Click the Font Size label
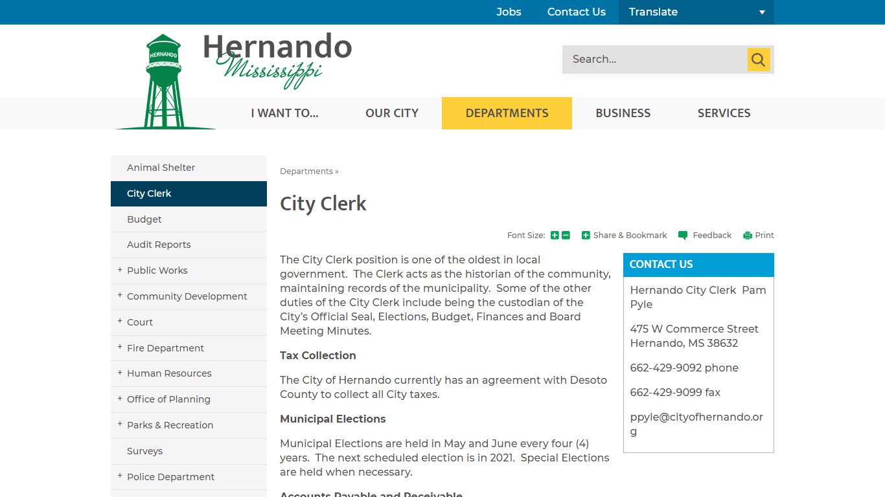Screen dimensions: 885x497 tap(526, 236)
